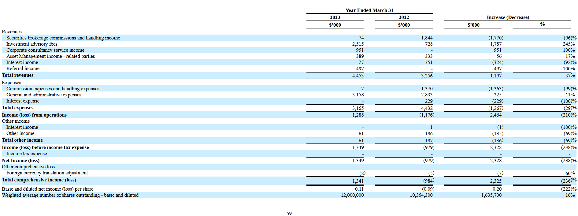Click the 'Year Ended March 31' heading

point(369,10)
